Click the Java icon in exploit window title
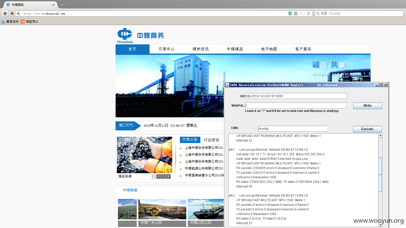This screenshot has width=406, height=228. click(x=227, y=85)
